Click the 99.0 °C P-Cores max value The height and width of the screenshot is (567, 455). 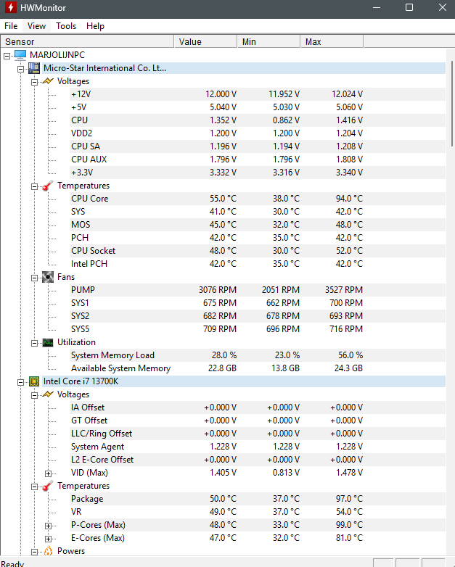[349, 525]
